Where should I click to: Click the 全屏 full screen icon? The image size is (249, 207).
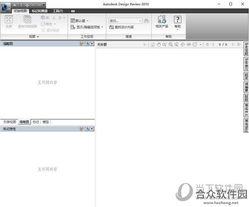point(9,22)
